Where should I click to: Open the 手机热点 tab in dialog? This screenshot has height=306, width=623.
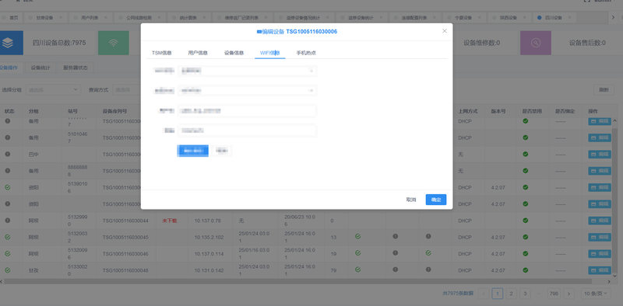306,53
